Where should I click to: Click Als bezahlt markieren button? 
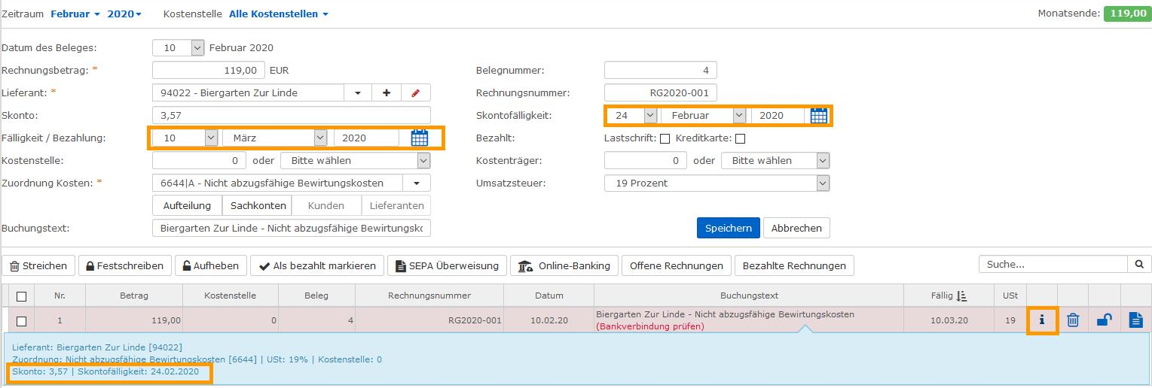tap(317, 265)
